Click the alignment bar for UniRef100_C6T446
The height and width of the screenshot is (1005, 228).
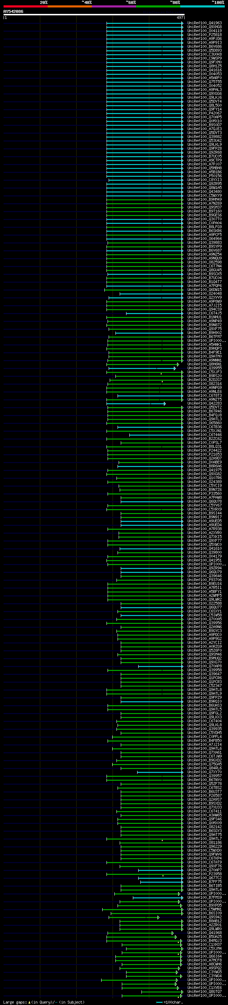pyautogui.click(x=156, y=435)
